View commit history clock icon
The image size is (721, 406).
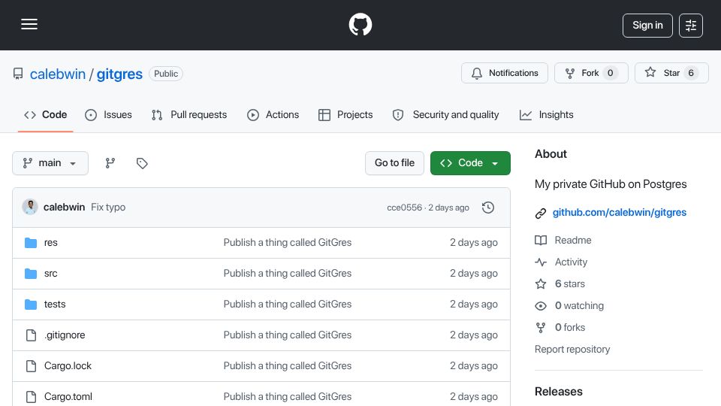click(x=488, y=208)
